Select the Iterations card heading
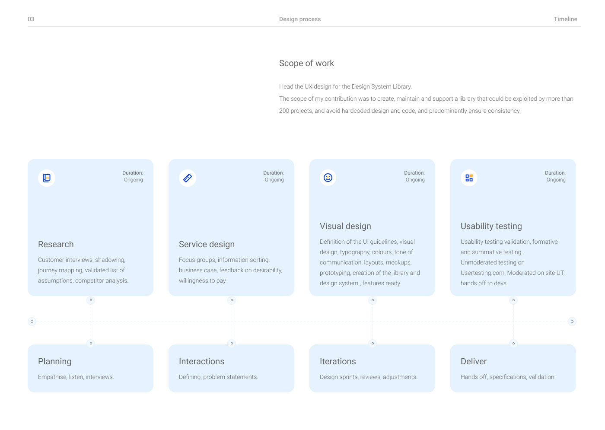 coord(338,361)
